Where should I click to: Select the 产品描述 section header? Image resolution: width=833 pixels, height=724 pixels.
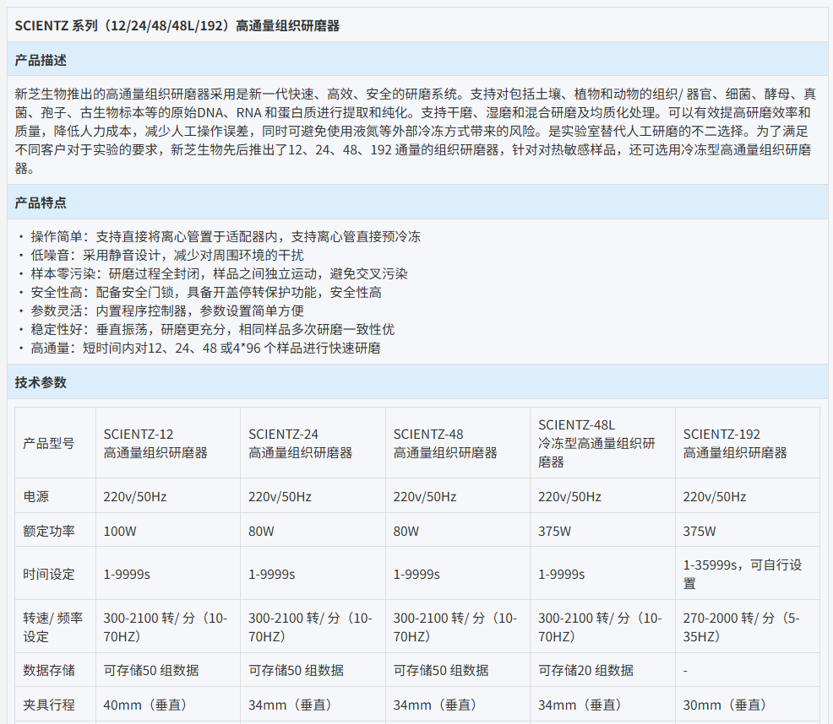coord(41,60)
